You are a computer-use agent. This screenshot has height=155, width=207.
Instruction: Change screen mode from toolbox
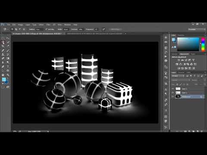(x=8, y=87)
